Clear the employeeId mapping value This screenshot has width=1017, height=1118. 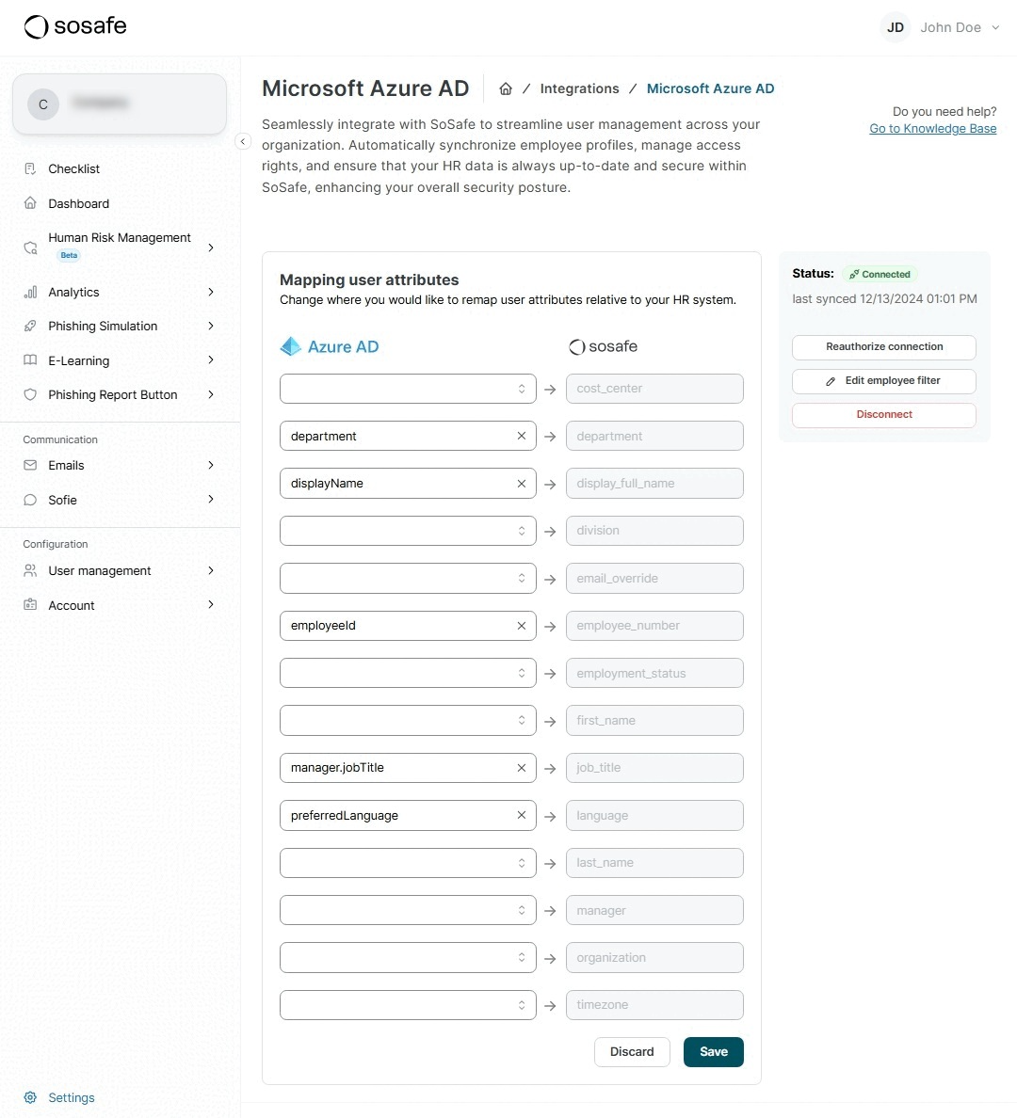tap(522, 626)
